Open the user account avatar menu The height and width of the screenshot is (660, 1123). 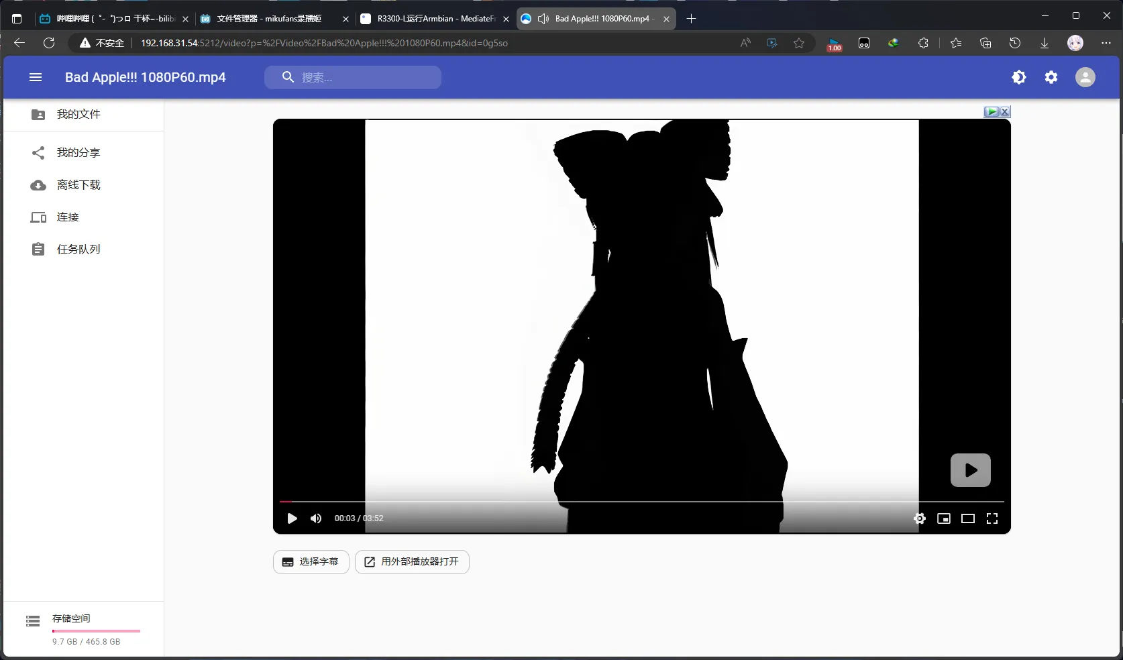pyautogui.click(x=1085, y=77)
